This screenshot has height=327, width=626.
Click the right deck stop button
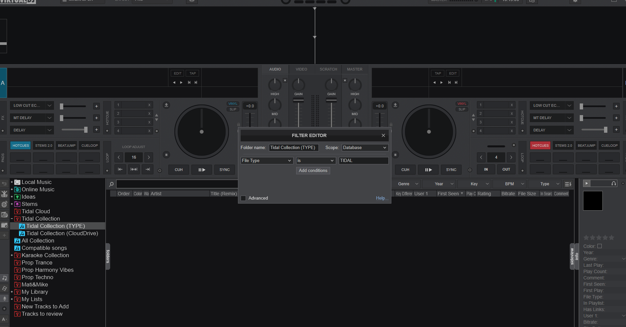coord(395,155)
